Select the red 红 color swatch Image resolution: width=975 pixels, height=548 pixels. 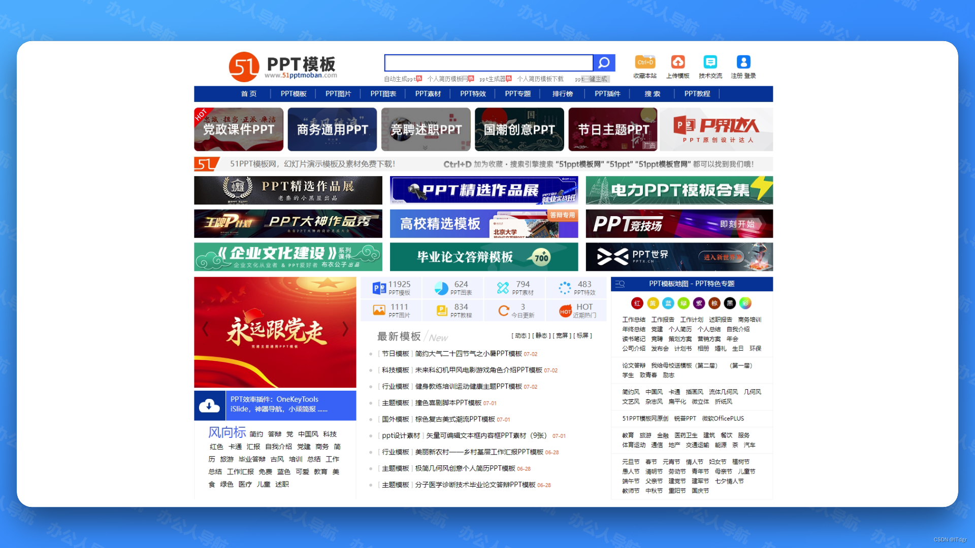click(637, 303)
